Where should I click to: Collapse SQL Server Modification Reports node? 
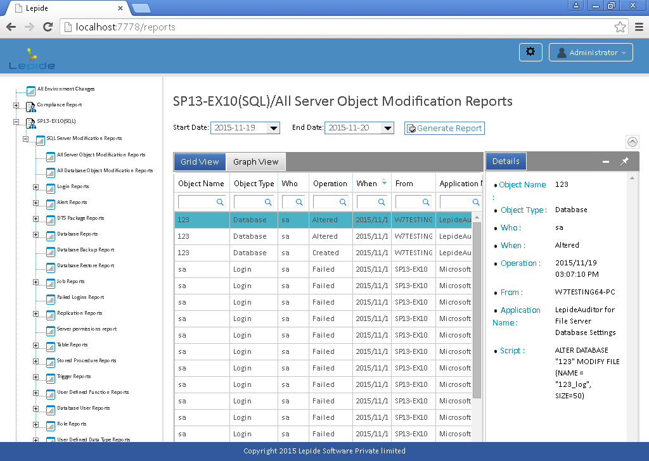click(25, 139)
